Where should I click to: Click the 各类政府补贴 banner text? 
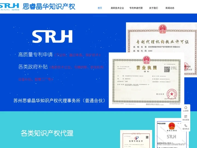(x=33, y=67)
